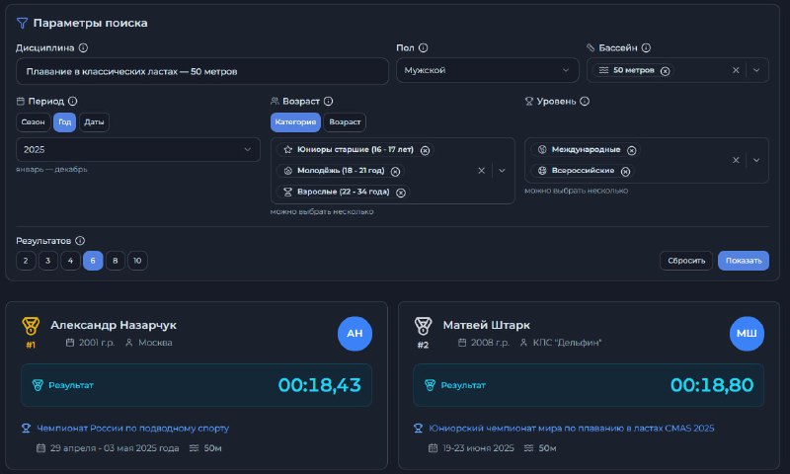Remove the 50 метров pool tag
This screenshot has height=474, width=790.
(x=665, y=71)
